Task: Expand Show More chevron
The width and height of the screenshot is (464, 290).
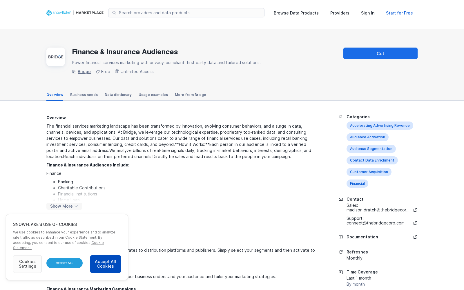Action: pos(76,206)
